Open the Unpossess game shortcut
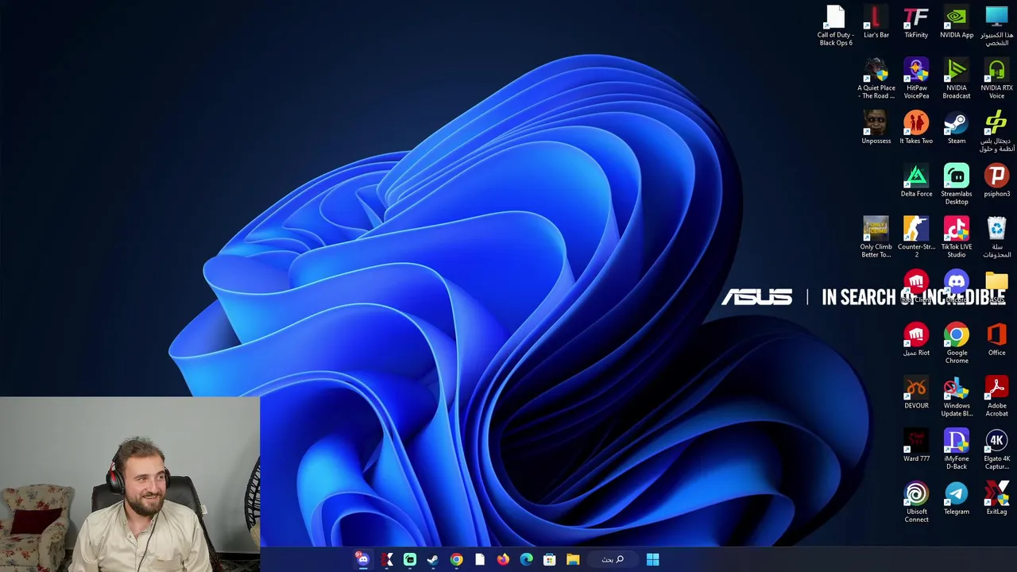 876,128
